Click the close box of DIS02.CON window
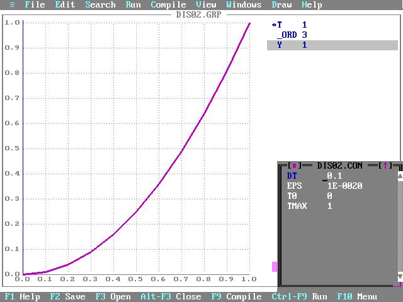The image size is (403, 302). (295, 165)
